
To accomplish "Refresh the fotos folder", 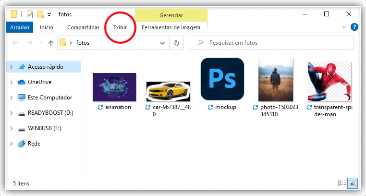I will click(x=177, y=43).
